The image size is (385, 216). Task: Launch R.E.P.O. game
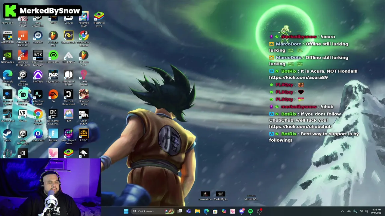coord(84,135)
